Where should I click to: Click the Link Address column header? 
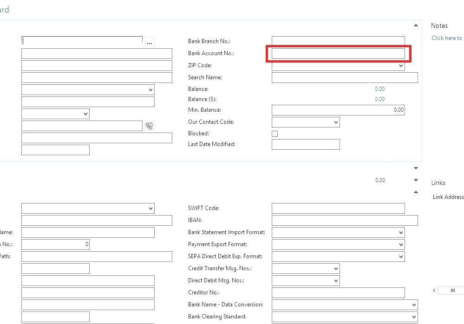[x=448, y=197]
